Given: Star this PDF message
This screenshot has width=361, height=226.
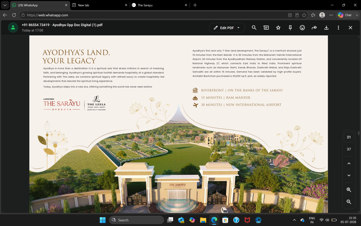Looking at the screenshot, I should (278, 28).
